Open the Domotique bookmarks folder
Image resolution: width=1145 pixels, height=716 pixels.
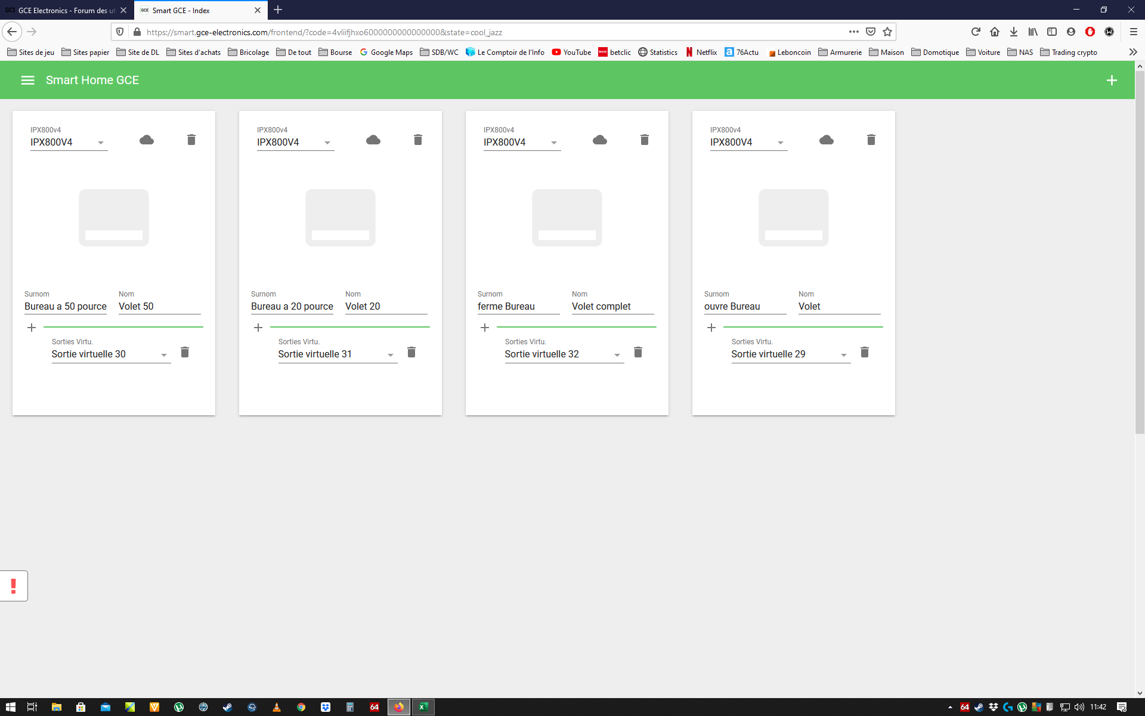click(935, 53)
